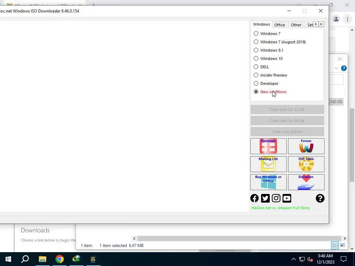This screenshot has width=355, height=266.
Task: Open the notification center icon
Action: tap(344, 259)
